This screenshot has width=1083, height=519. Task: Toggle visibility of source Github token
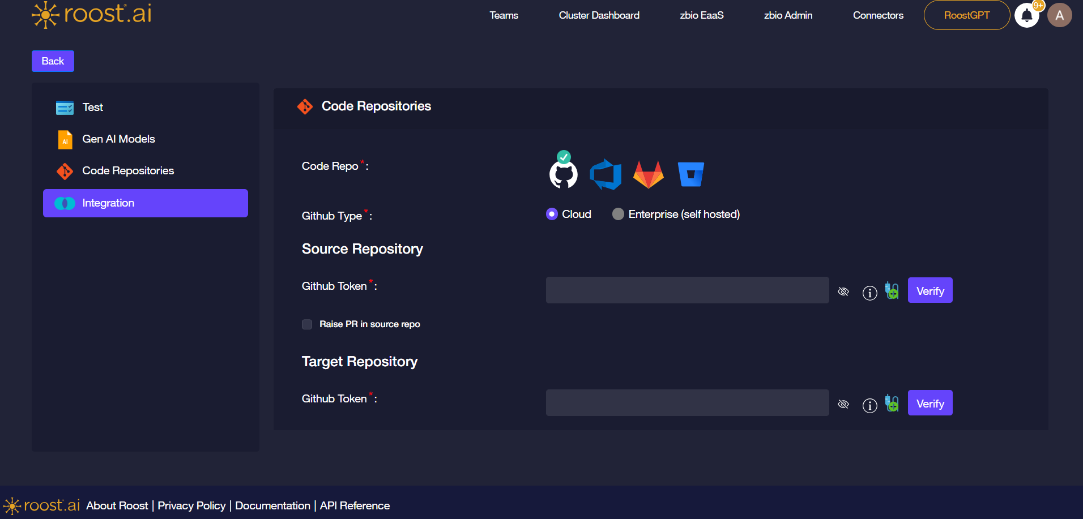[x=843, y=291]
